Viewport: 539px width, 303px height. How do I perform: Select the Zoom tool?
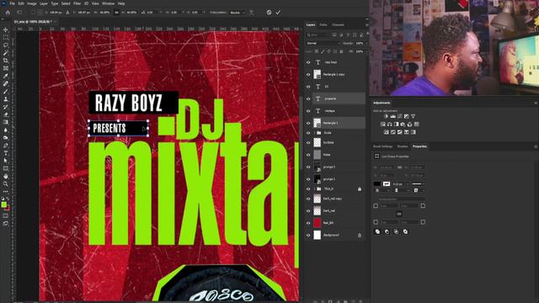click(x=6, y=183)
